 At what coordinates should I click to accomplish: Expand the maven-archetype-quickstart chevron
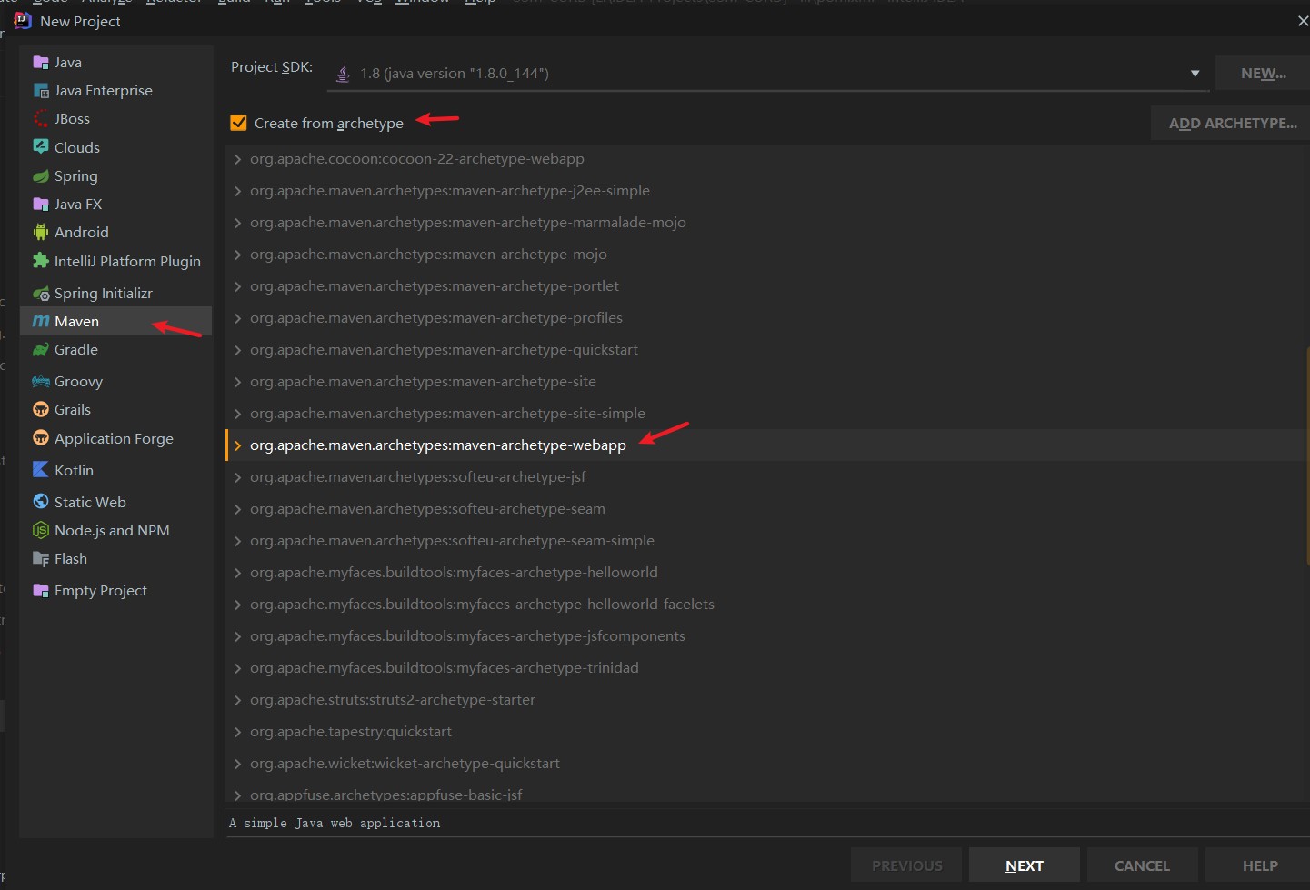[x=238, y=350]
